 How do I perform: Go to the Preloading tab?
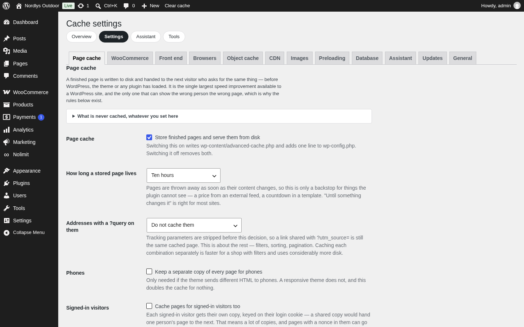[x=332, y=58]
